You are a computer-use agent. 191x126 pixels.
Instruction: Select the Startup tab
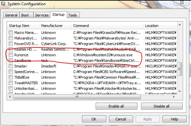pos(58,15)
